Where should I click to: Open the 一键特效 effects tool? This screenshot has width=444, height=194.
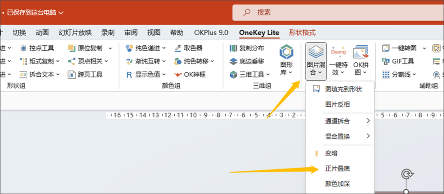coord(338,61)
